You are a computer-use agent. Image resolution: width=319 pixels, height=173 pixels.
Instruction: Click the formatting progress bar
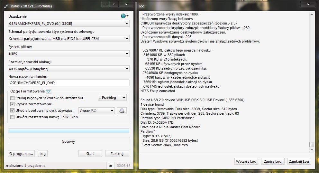tap(68, 130)
